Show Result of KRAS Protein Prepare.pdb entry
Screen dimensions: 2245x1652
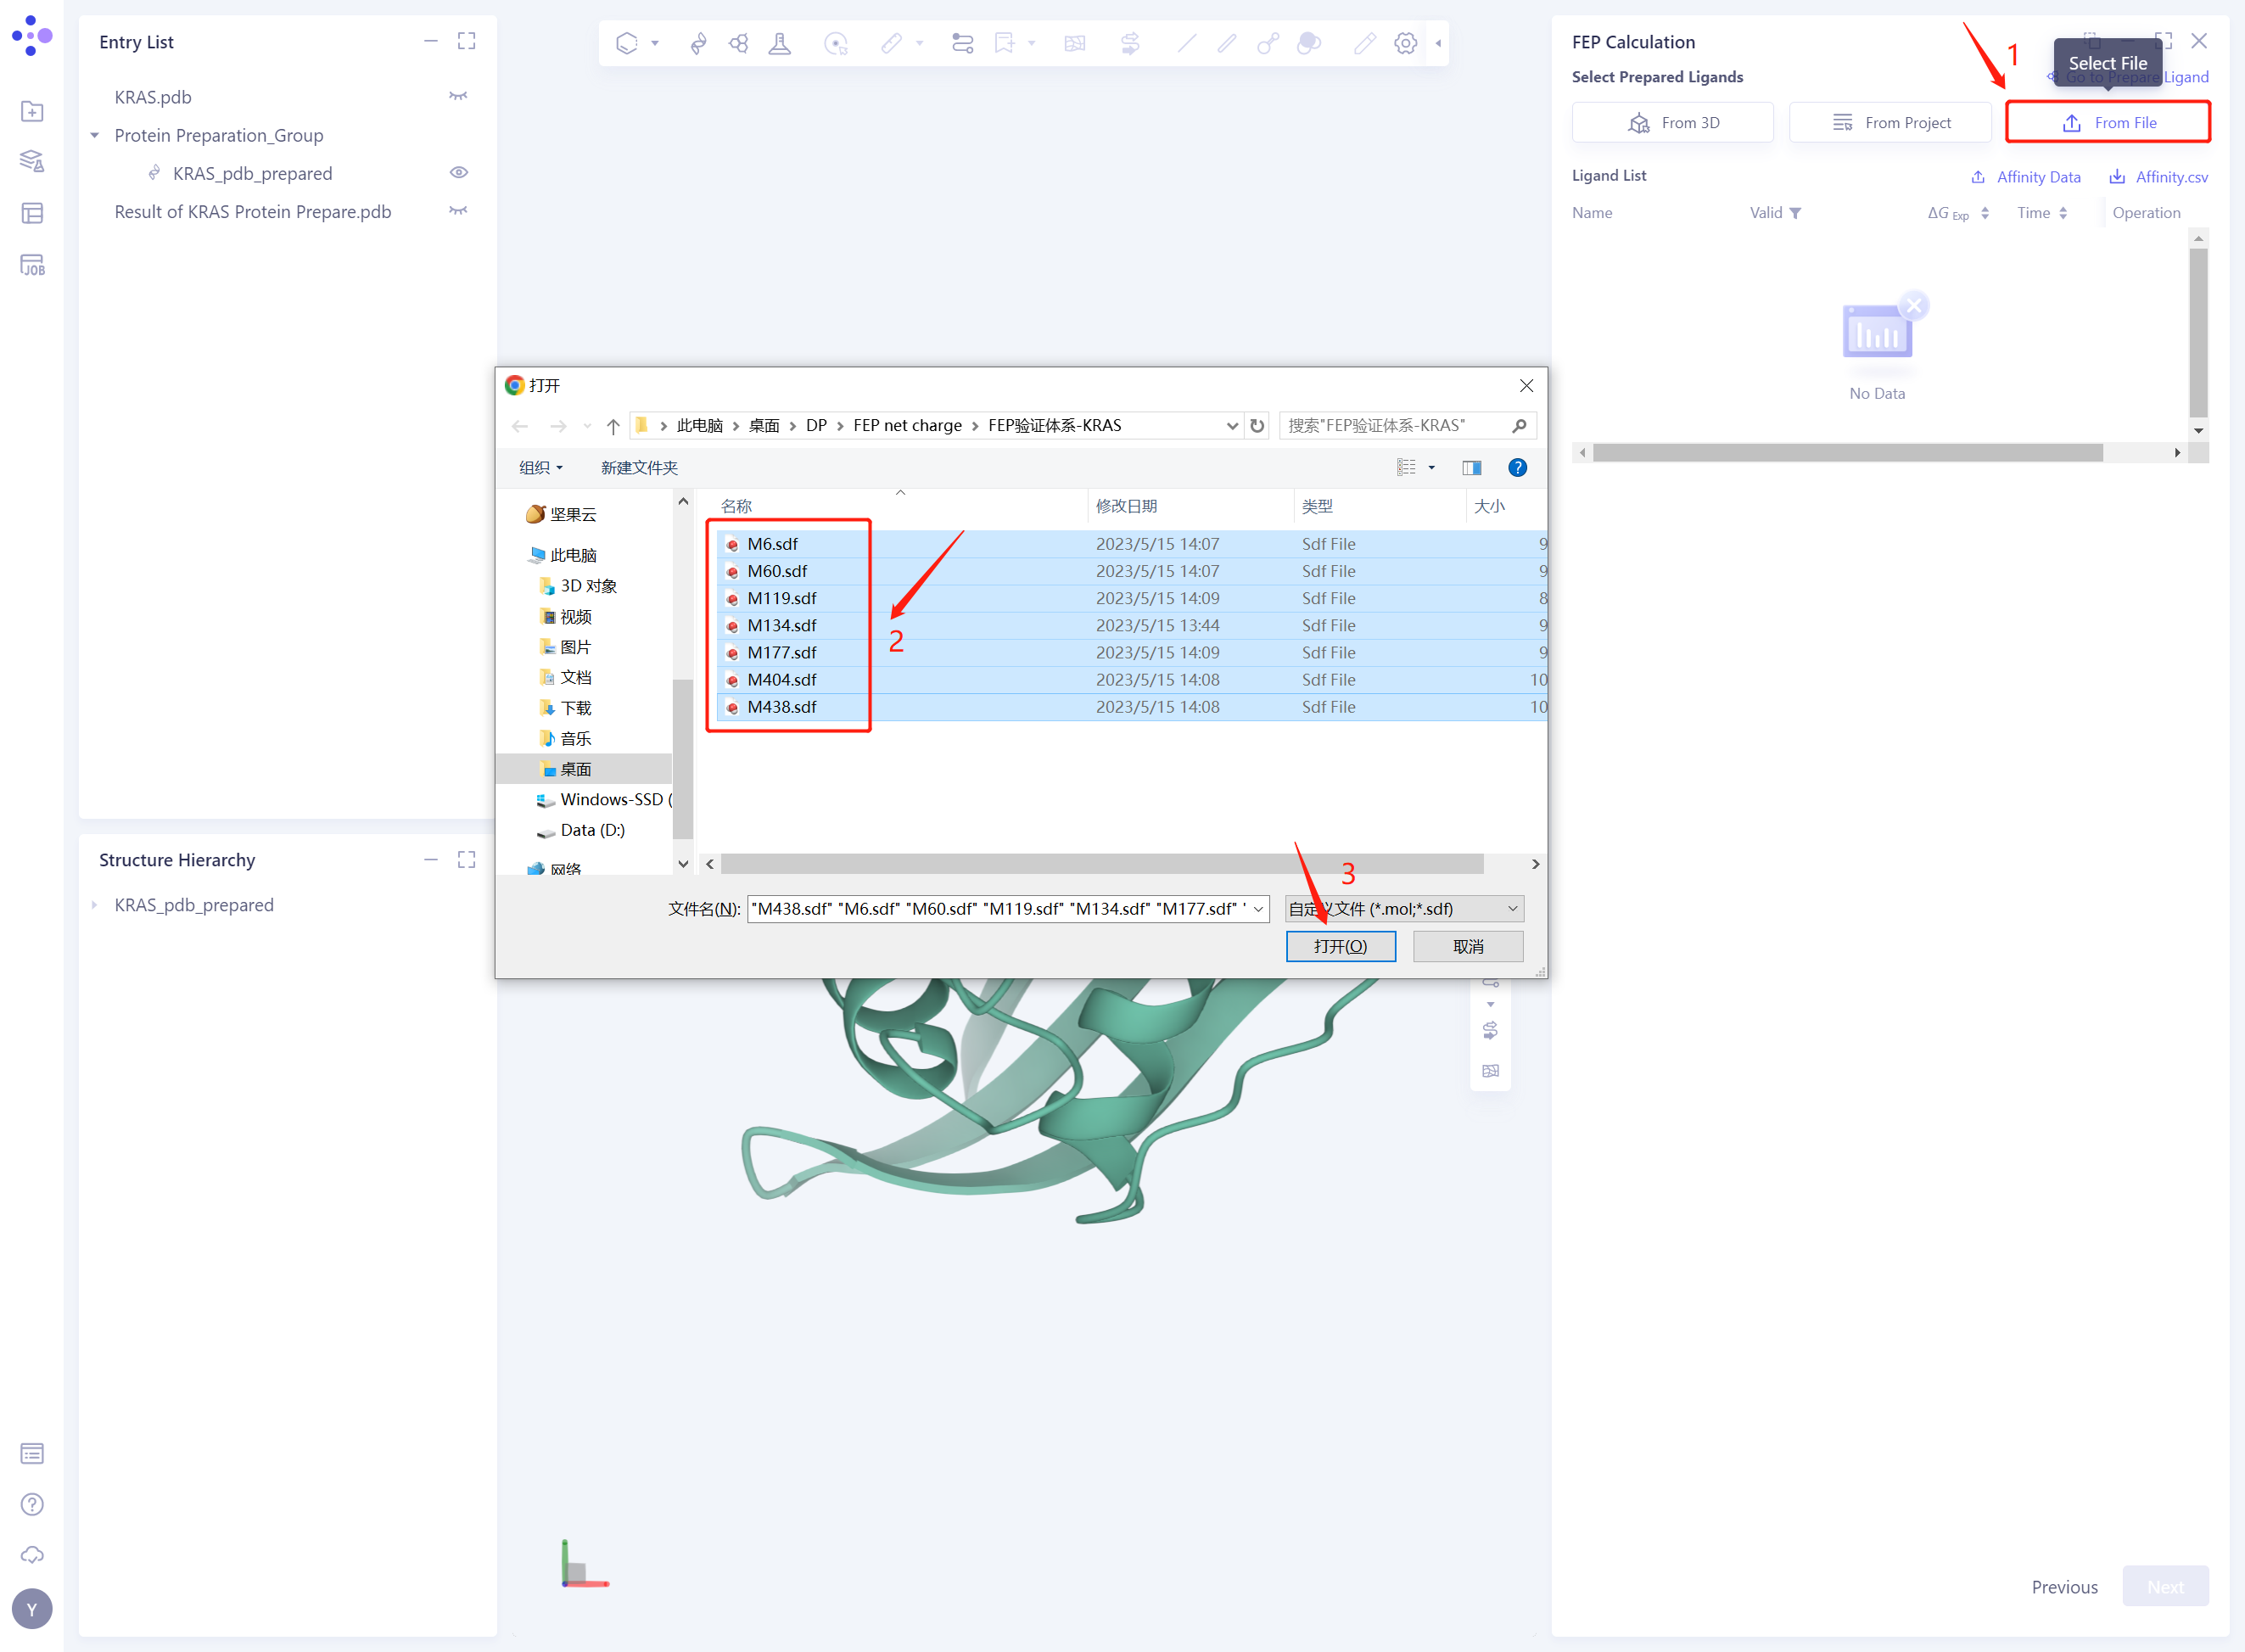click(x=459, y=211)
